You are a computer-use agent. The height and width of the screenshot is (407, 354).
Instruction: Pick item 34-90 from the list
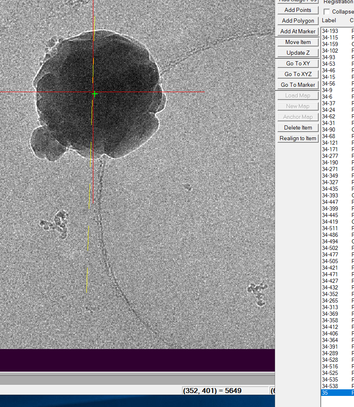coord(338,129)
